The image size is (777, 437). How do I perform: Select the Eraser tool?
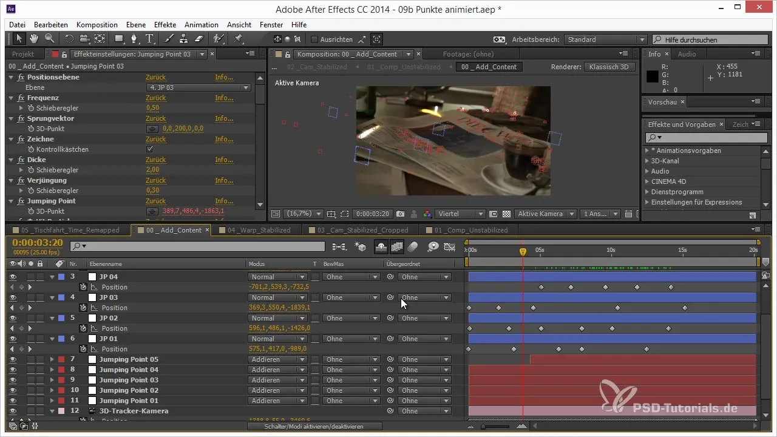pos(199,39)
